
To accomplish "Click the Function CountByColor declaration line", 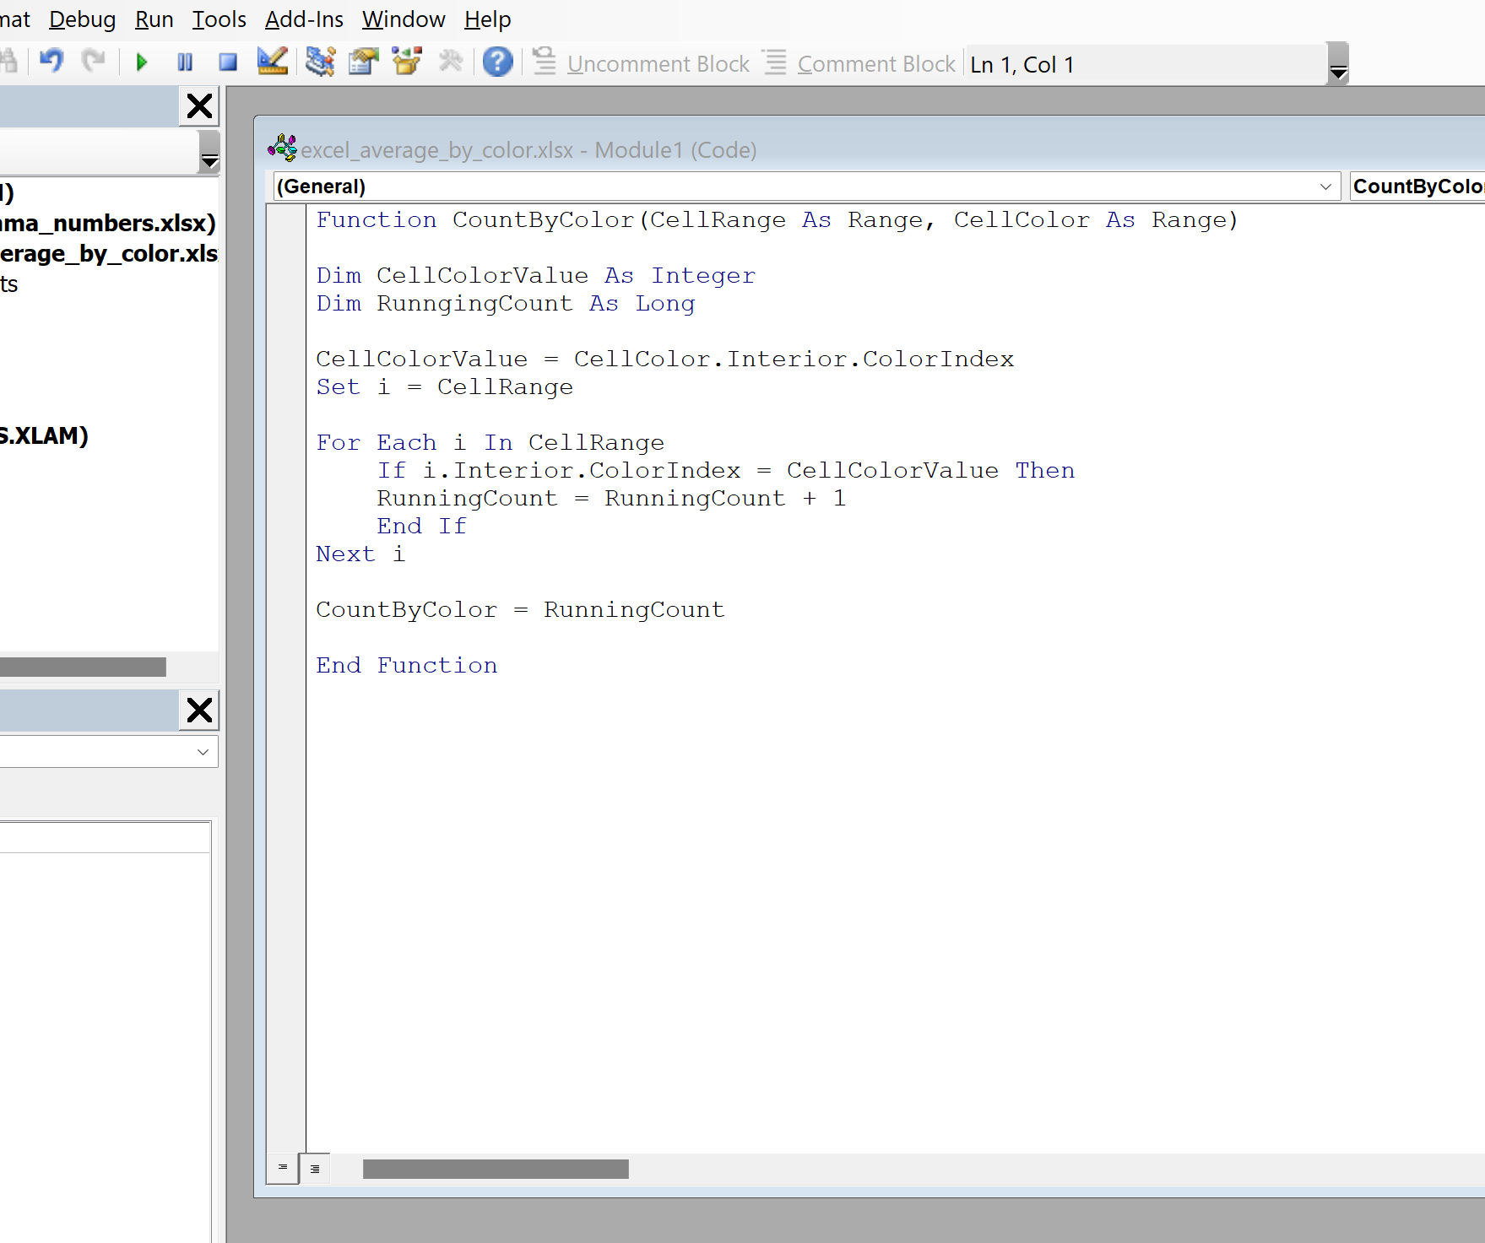I will tap(777, 220).
